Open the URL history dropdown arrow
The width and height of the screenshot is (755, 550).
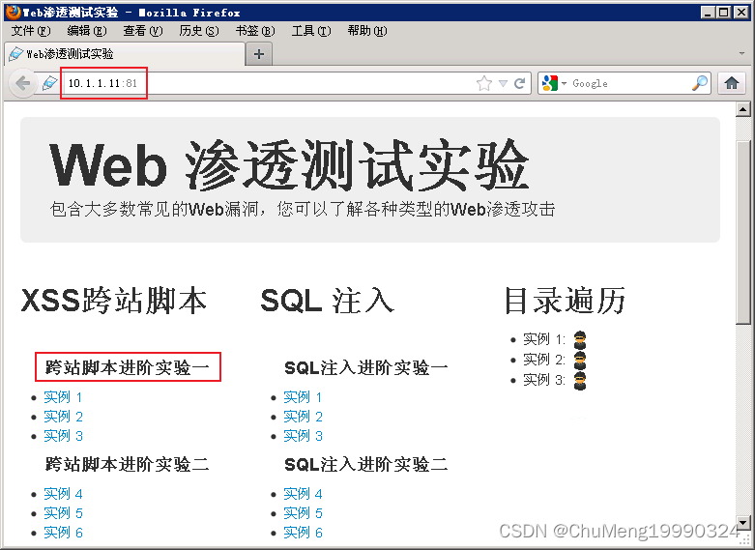503,84
